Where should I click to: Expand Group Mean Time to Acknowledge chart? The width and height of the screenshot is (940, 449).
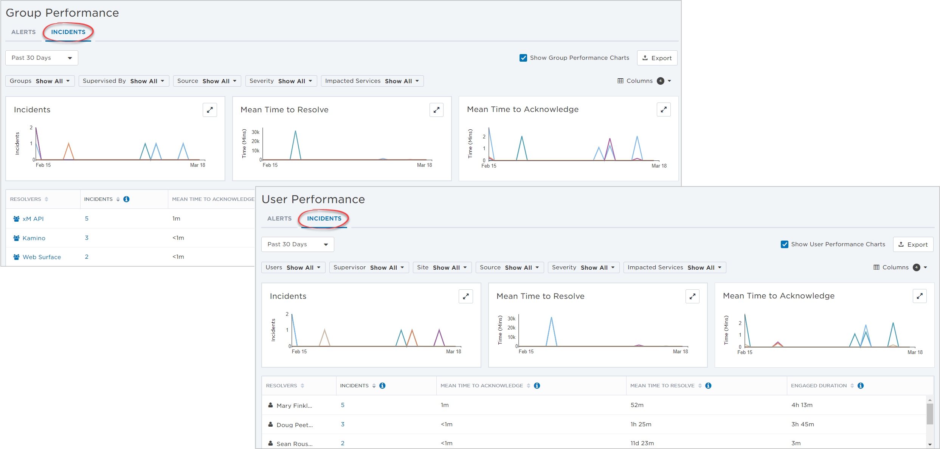[x=664, y=110]
